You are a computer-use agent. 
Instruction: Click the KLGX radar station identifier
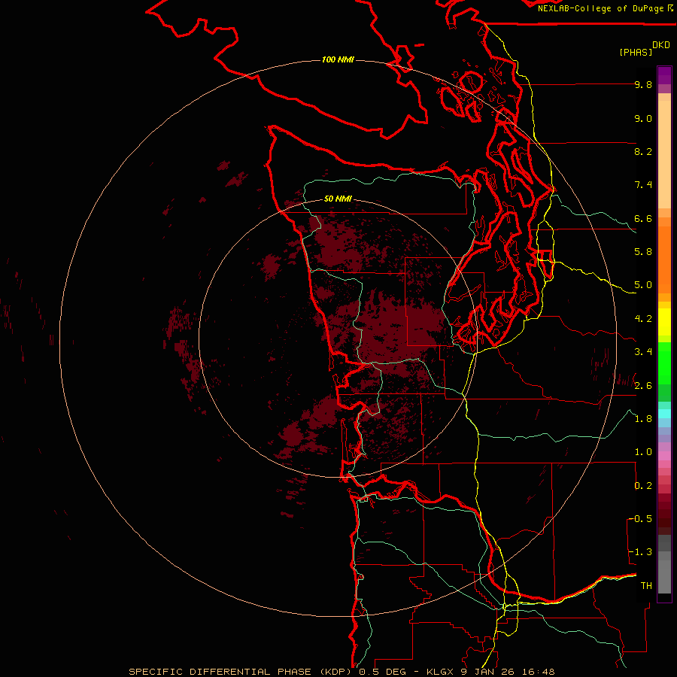[440, 672]
